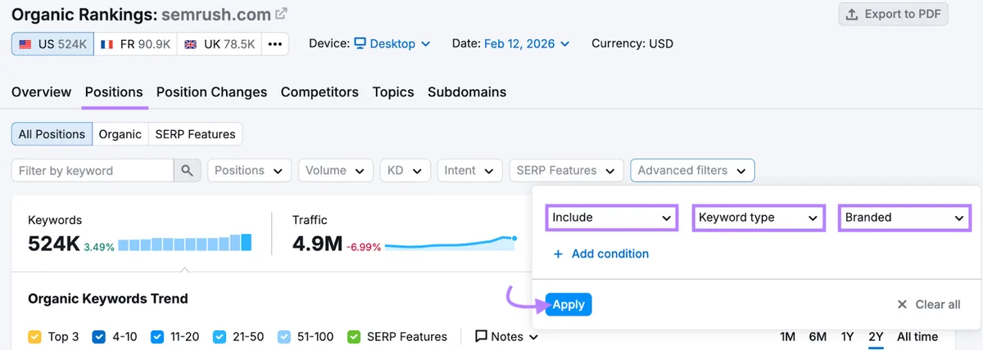
Task: Open the Device Desktop dropdown
Action: tap(392, 44)
